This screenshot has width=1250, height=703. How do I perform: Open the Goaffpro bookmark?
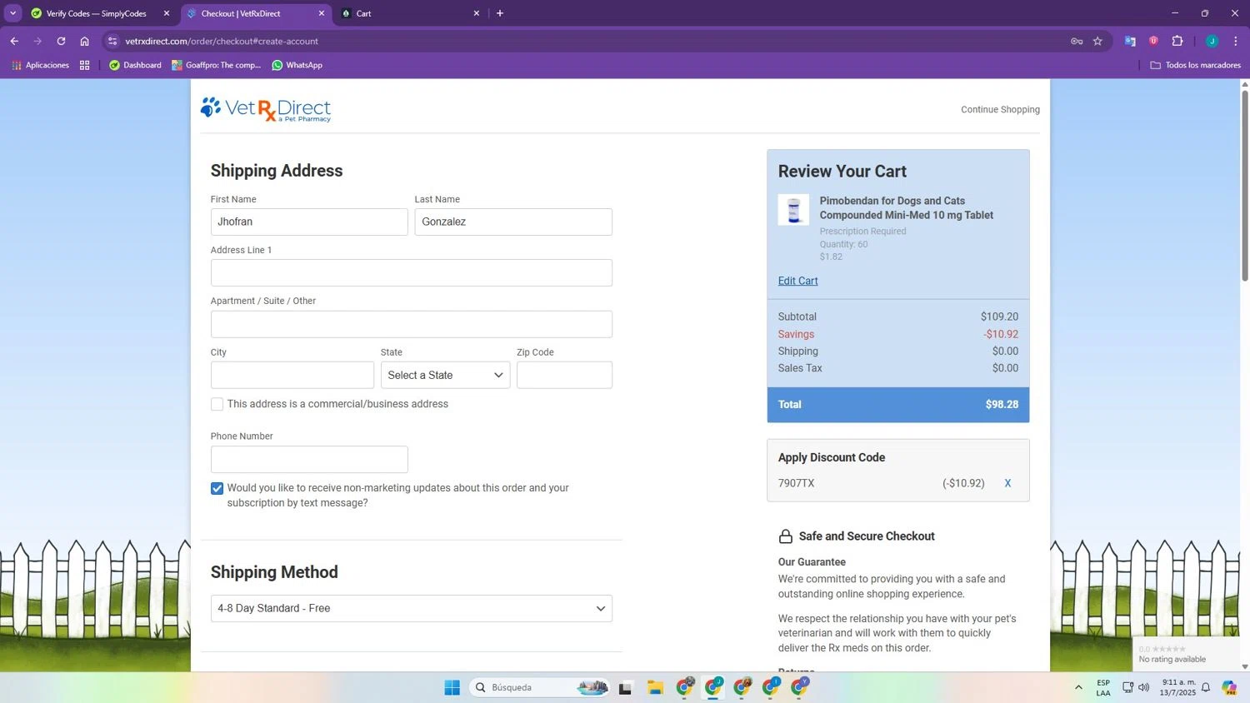216,65
